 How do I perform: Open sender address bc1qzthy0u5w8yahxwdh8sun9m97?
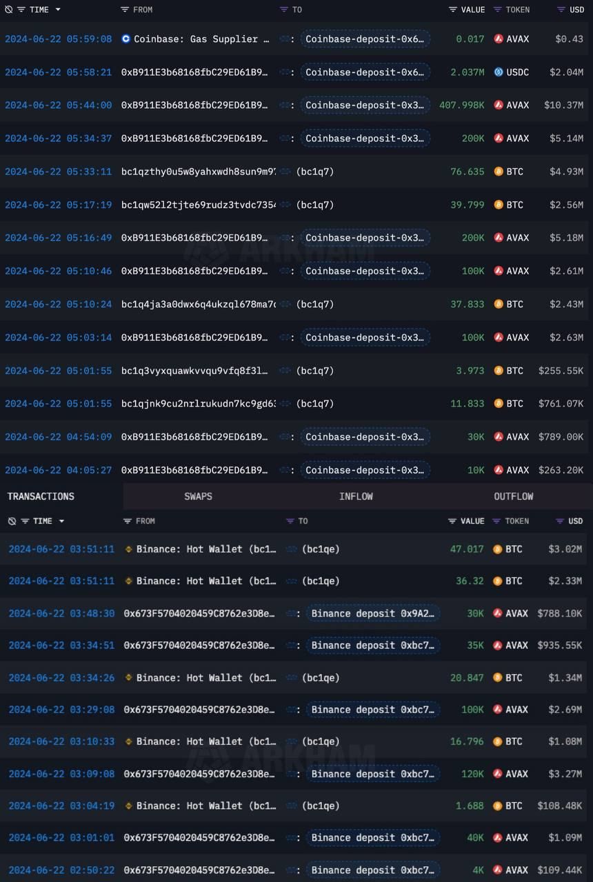pos(198,172)
